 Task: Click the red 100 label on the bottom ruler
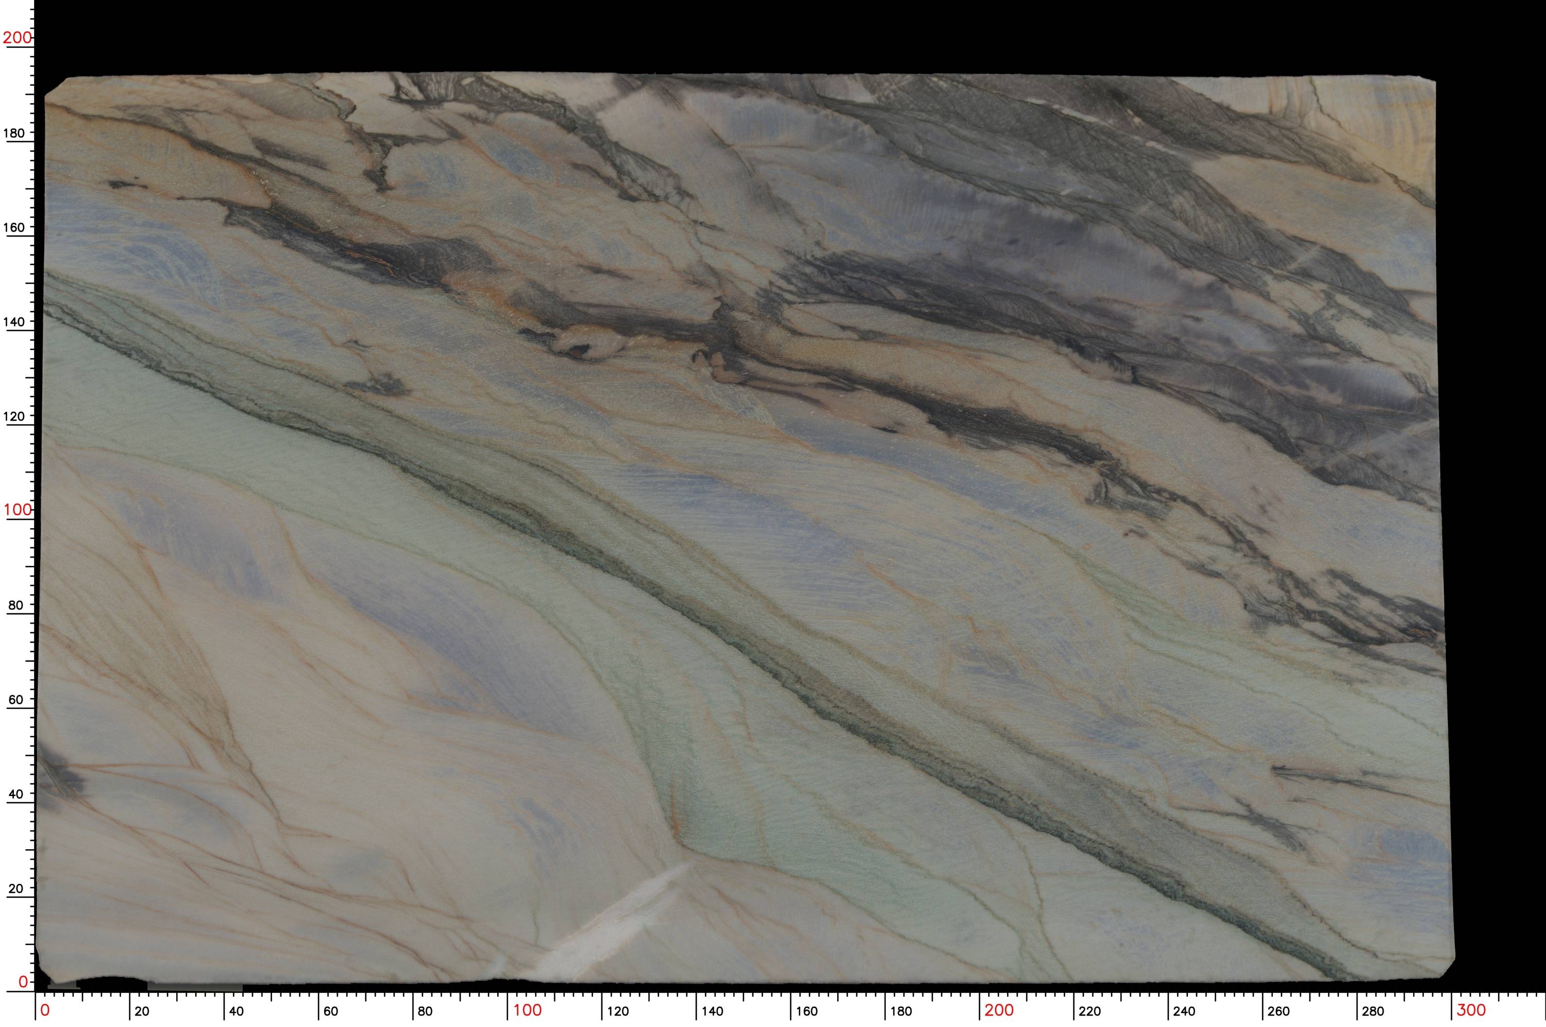tap(527, 1010)
